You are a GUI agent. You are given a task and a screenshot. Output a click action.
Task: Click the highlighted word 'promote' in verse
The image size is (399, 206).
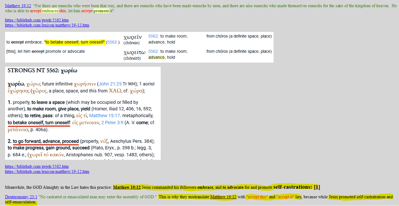coord(101,11)
